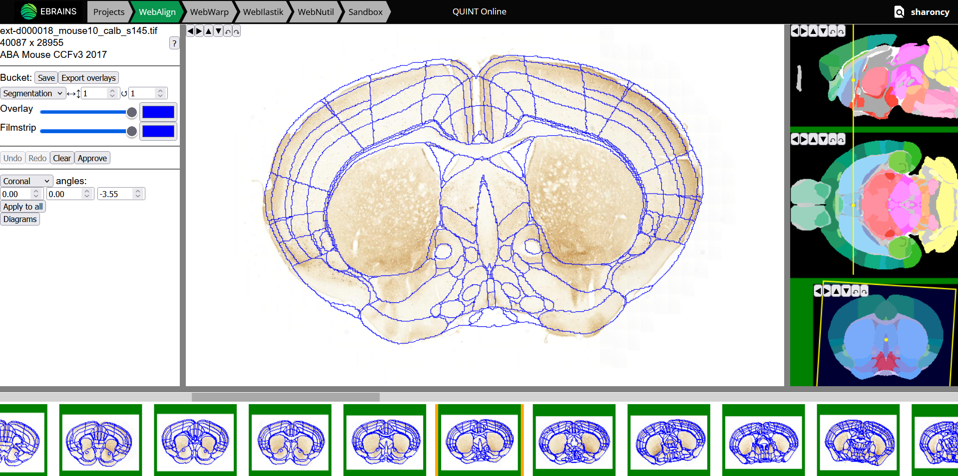Rotate clockwise in sagittal atlas panel

841,31
